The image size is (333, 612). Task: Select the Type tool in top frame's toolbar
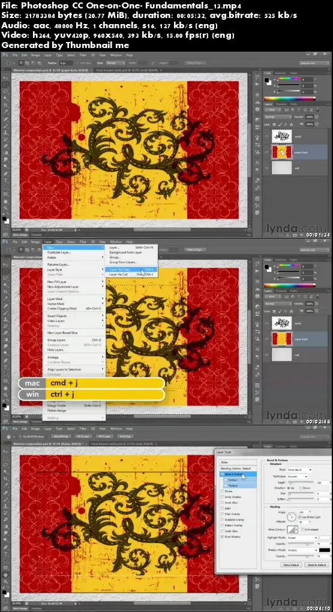[x=5, y=180]
